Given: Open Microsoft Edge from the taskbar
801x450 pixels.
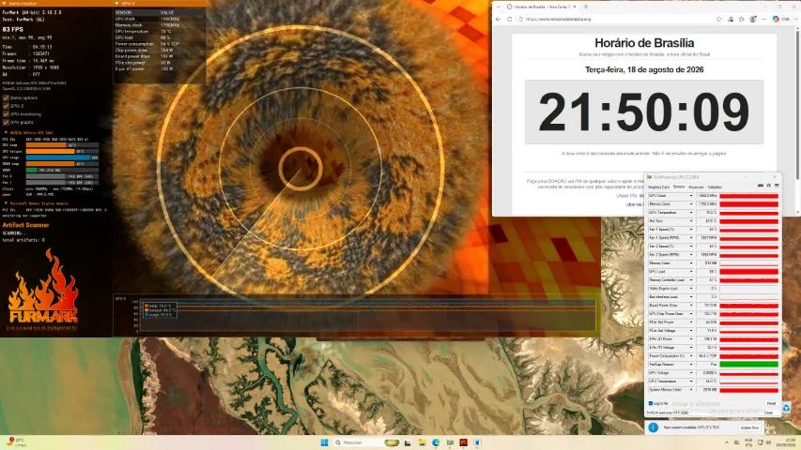Looking at the screenshot, I should click(436, 442).
